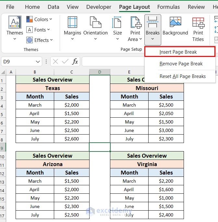Viewport: 218px width, 222px height.
Task: Select column E header
Action: (x=129, y=72)
